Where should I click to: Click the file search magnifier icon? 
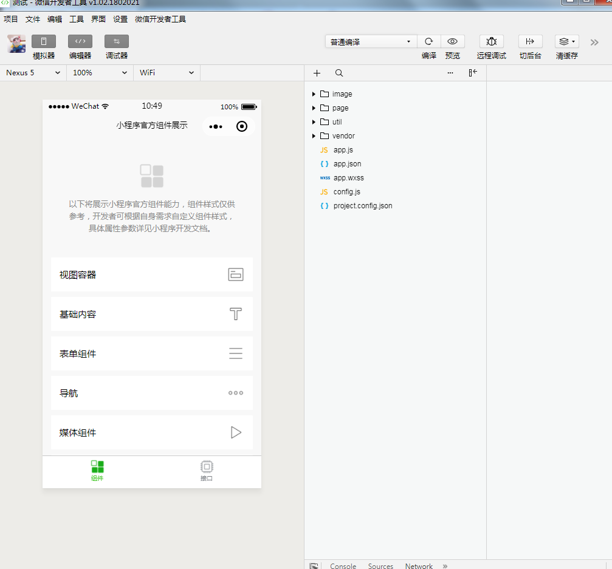coord(339,73)
